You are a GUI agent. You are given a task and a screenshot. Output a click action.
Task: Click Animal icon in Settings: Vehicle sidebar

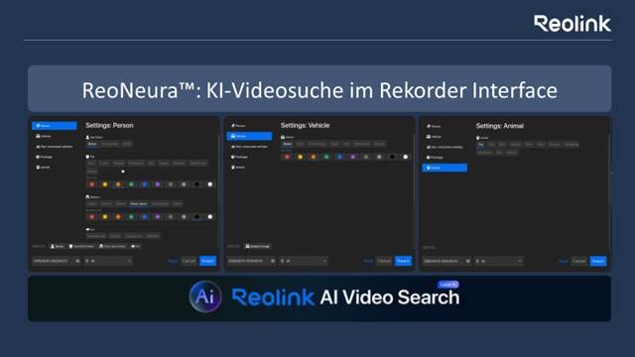[233, 168]
